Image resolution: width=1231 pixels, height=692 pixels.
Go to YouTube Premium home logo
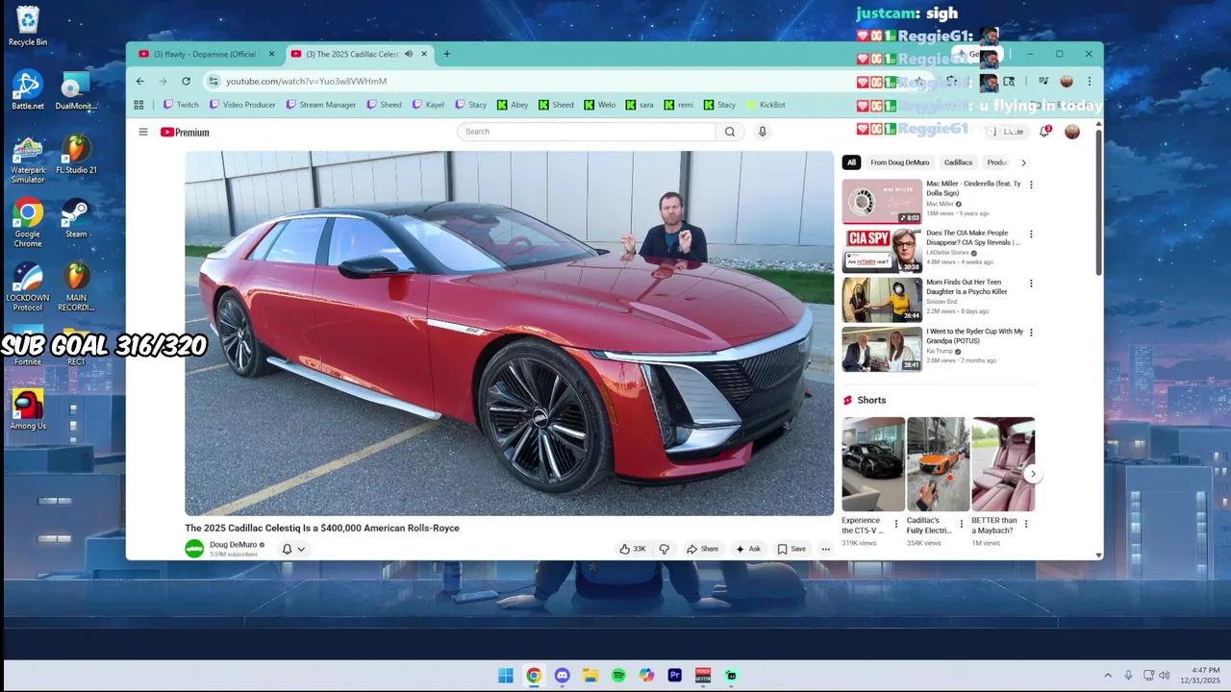[x=185, y=132]
